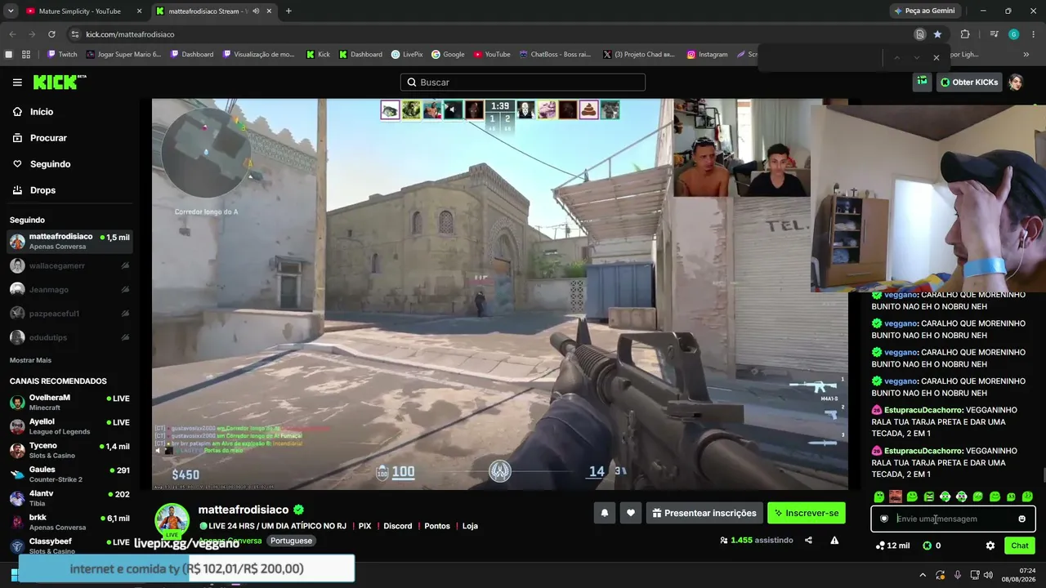Click the badge icon in chat input
Viewport: 1046px width, 588px height.
884,519
